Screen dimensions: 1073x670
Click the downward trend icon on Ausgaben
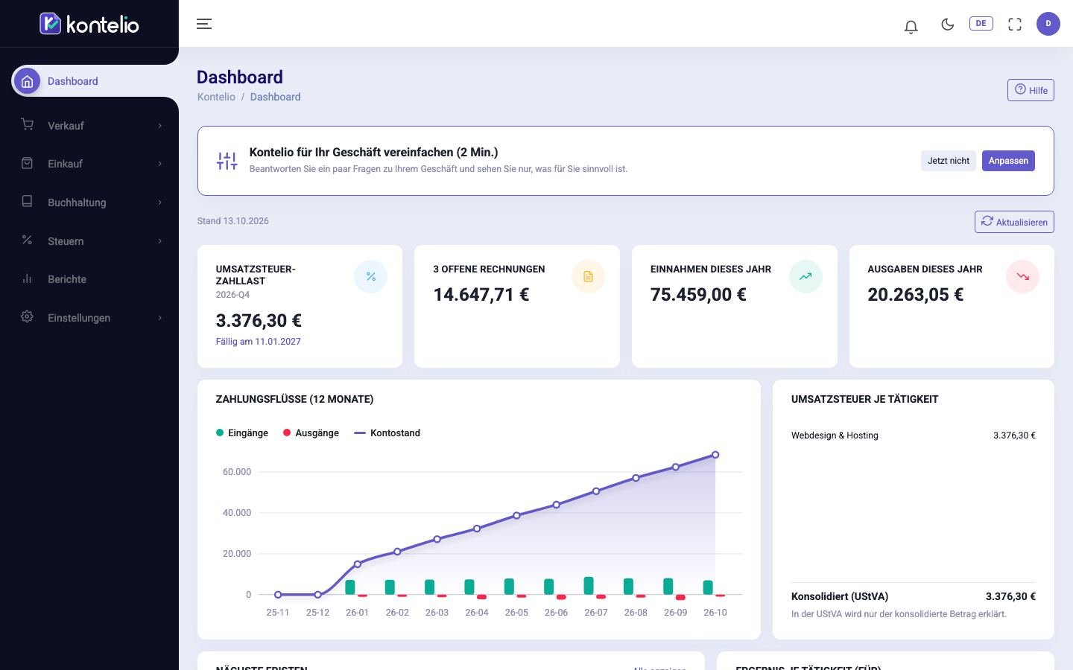click(x=1022, y=276)
